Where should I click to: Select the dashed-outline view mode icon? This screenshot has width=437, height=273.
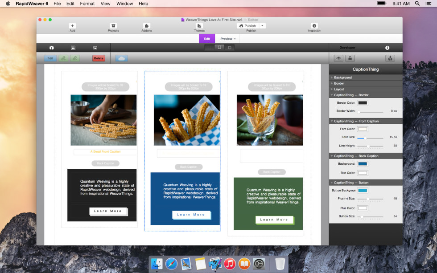[x=219, y=48]
